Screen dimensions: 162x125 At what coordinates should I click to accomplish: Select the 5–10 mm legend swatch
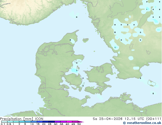[x=28, y=122]
